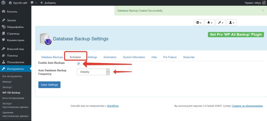
Task: Click the database plugin logo icon
Action: pos(45,39)
